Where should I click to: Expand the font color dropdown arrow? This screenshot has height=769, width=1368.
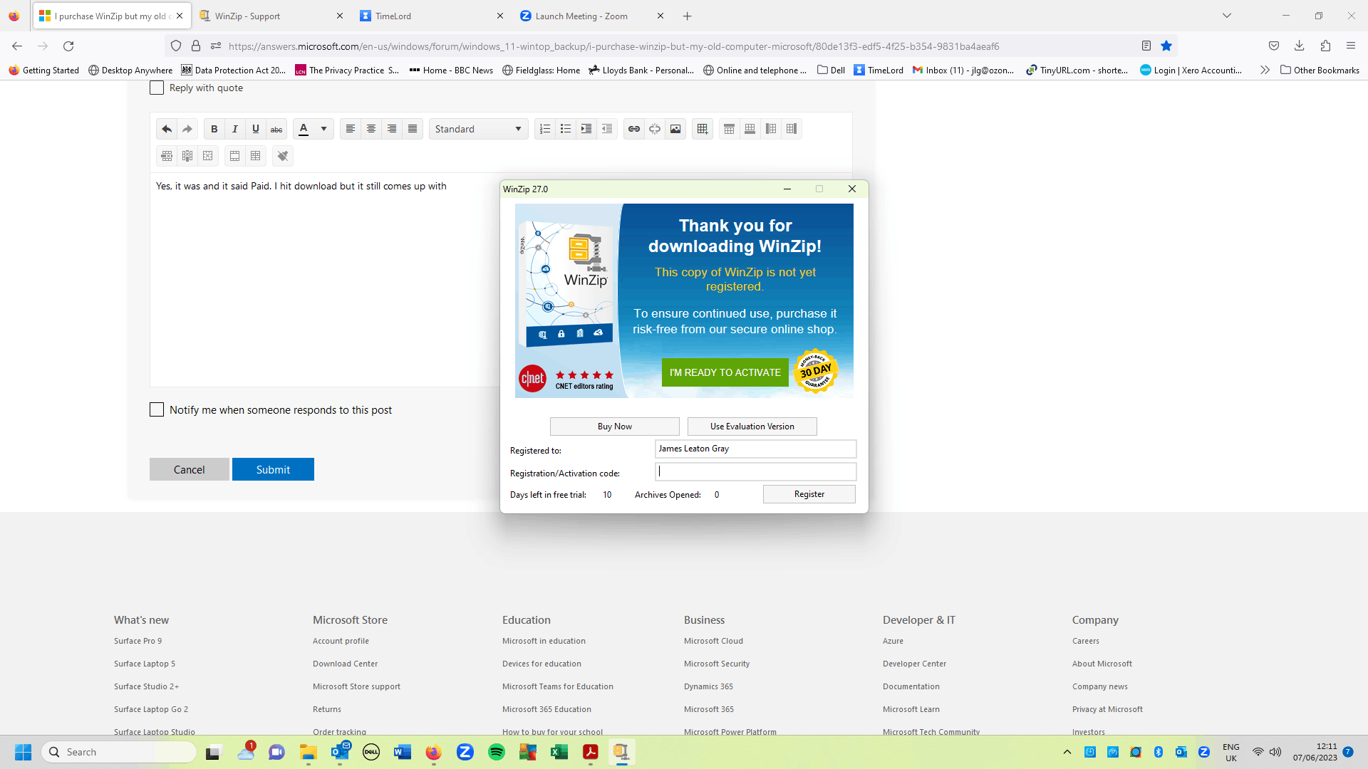[x=323, y=129]
